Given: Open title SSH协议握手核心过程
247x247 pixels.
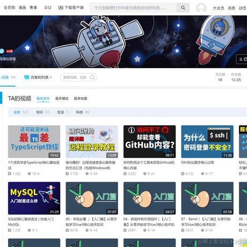Looking at the screenshot, I should pos(198,163).
